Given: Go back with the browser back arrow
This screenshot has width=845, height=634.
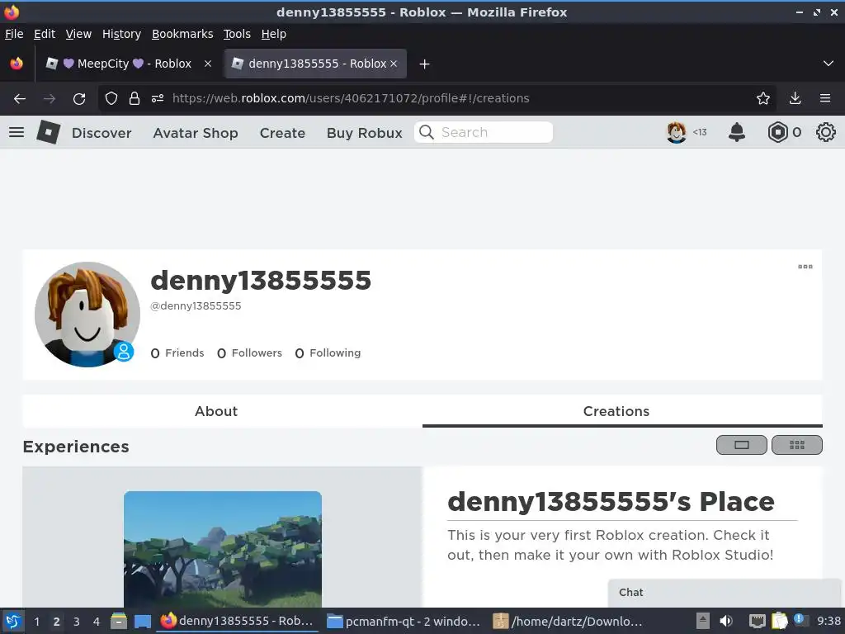Looking at the screenshot, I should (20, 99).
